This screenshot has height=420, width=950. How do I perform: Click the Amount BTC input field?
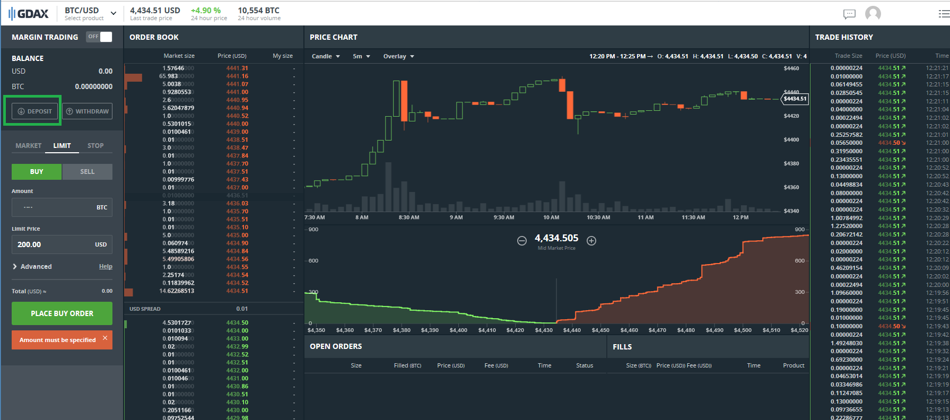click(62, 207)
